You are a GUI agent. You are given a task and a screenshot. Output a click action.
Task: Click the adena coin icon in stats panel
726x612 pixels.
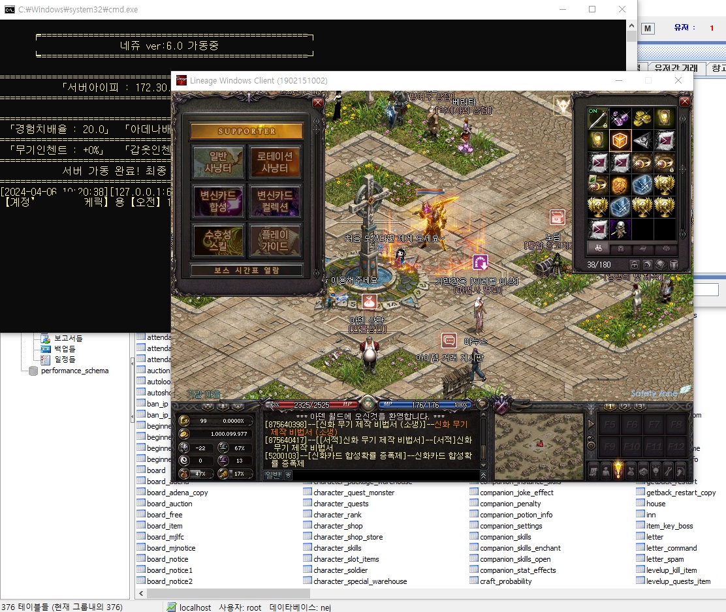184,434
